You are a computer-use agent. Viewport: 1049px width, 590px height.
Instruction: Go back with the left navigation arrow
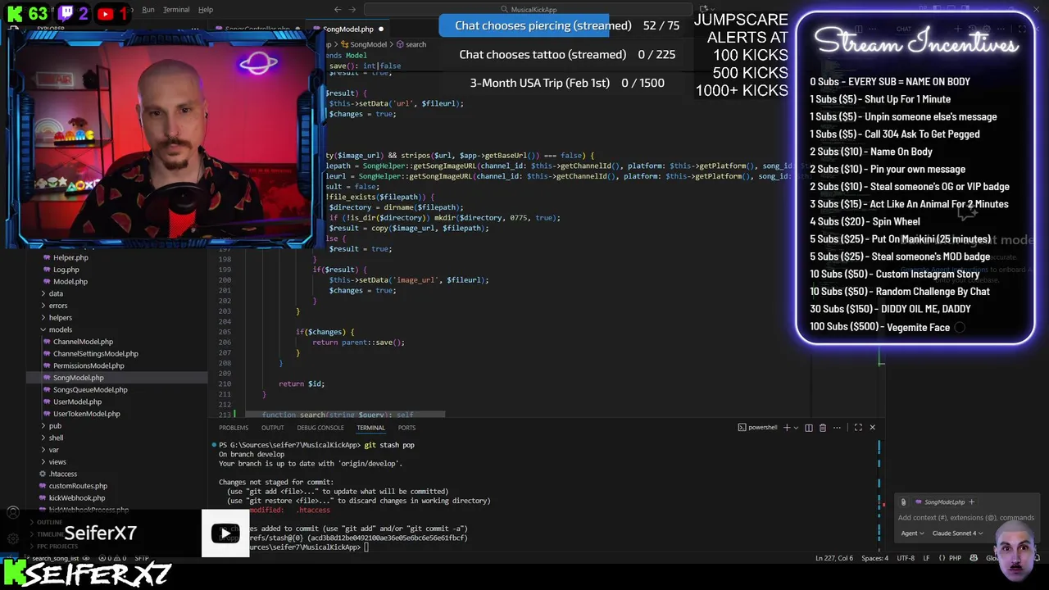coord(338,10)
